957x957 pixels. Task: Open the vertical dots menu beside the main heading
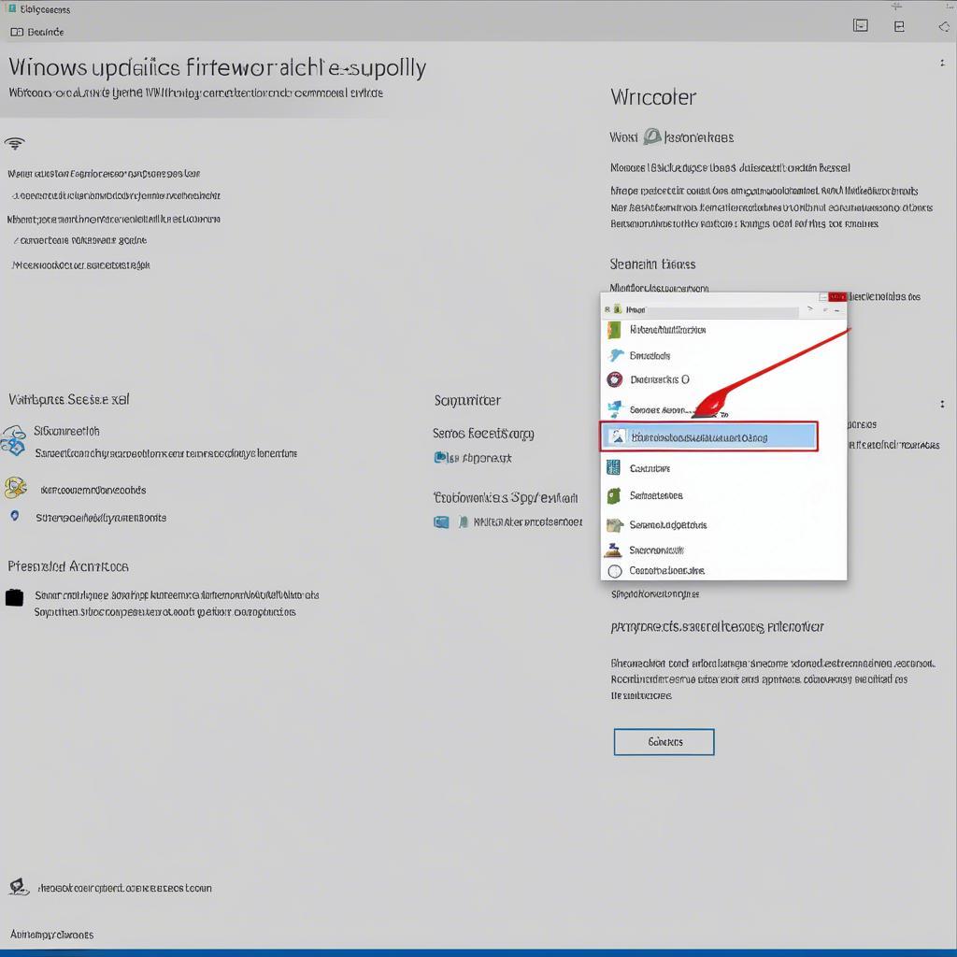pos(942,63)
